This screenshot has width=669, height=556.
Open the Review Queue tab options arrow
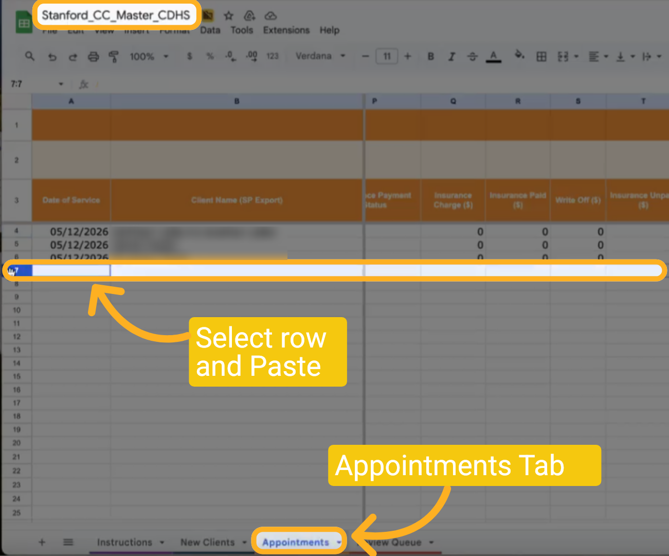tap(431, 542)
